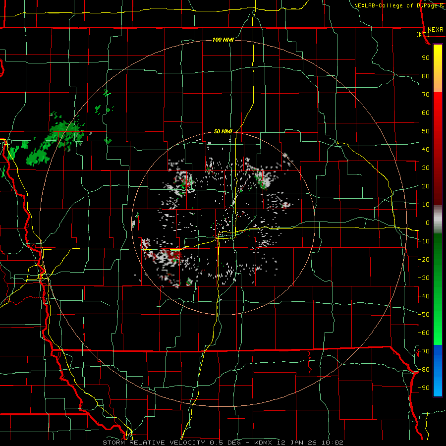Click the -80 value on the color scale
Screen dimensions: 446x446
point(424,370)
